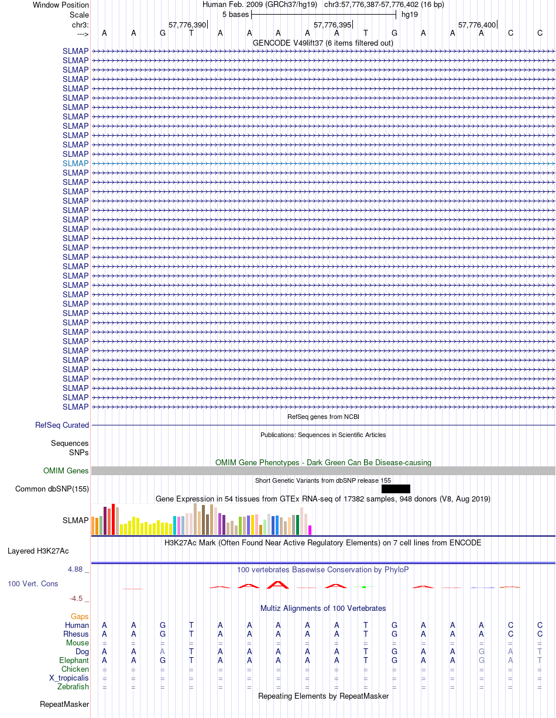Viewport: 556px width, 718px height.
Task: Click 'Repeating Elements by RepeatMasker' track title
Action: click(x=323, y=696)
